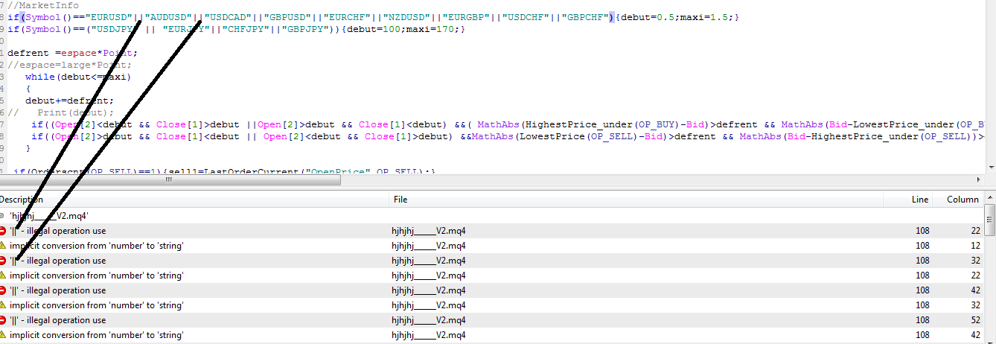Click the horizontal scrollbar's right arrow
The height and width of the screenshot is (344, 996).
click(x=978, y=180)
